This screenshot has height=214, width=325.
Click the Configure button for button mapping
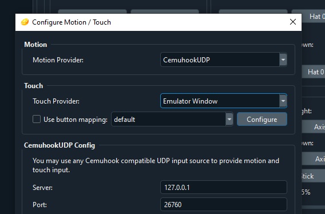(x=262, y=119)
